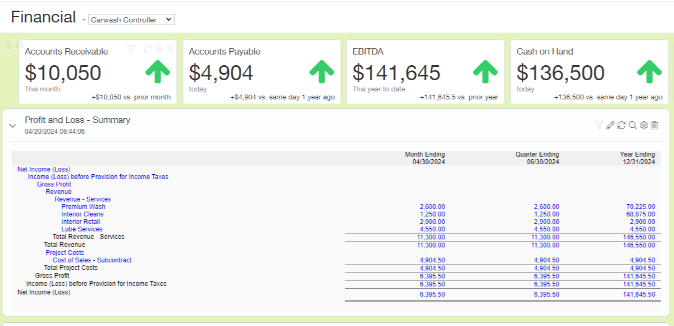Viewport: 674px width, 326px height.
Task: Open settings gear of Profit and Loss panel
Action: coord(644,125)
